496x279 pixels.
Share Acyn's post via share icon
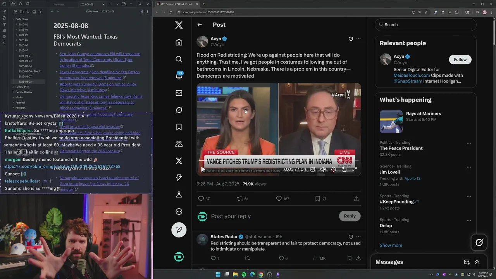(356, 199)
